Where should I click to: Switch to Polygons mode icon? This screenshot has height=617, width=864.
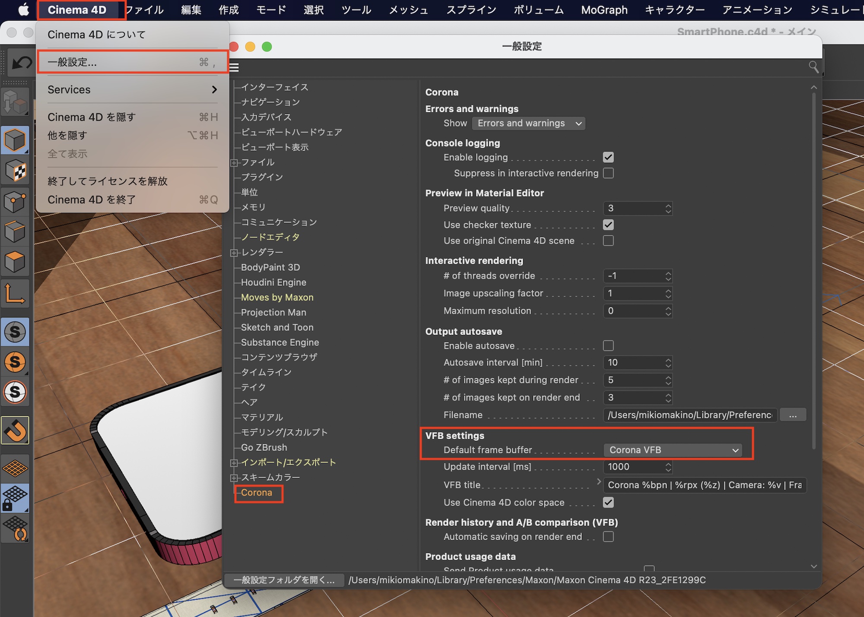[15, 262]
